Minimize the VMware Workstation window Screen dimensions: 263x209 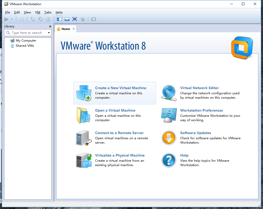tap(232, 4)
